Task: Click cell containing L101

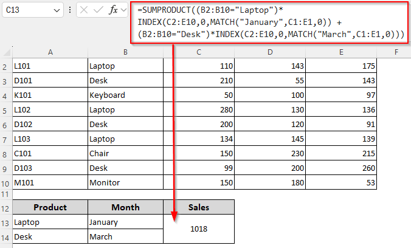Action: coord(50,66)
